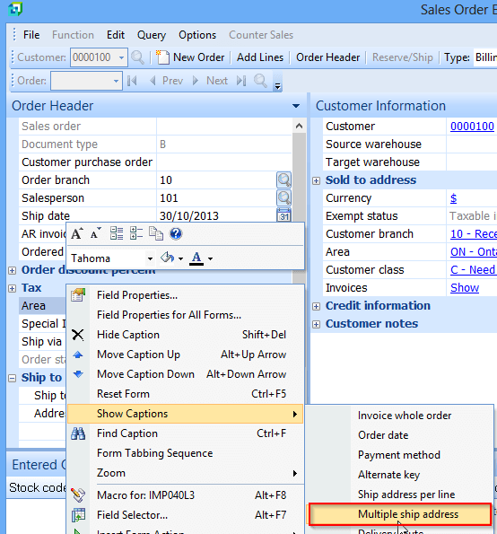This screenshot has width=497, height=534.
Task: Open the Order Header pane dropdown arrow
Action: click(x=296, y=106)
